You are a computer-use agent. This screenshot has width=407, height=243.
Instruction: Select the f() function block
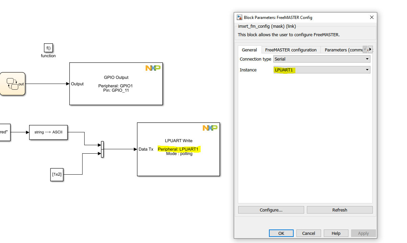tap(48, 48)
